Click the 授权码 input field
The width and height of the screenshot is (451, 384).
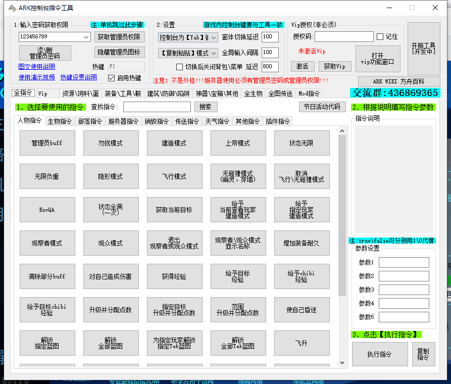(x=344, y=36)
